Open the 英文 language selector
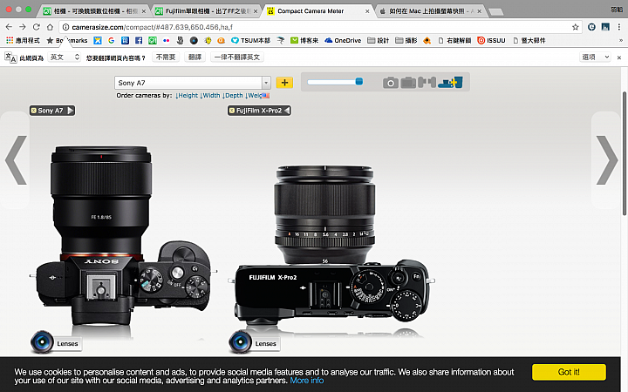This screenshot has height=392, width=628. [65, 57]
